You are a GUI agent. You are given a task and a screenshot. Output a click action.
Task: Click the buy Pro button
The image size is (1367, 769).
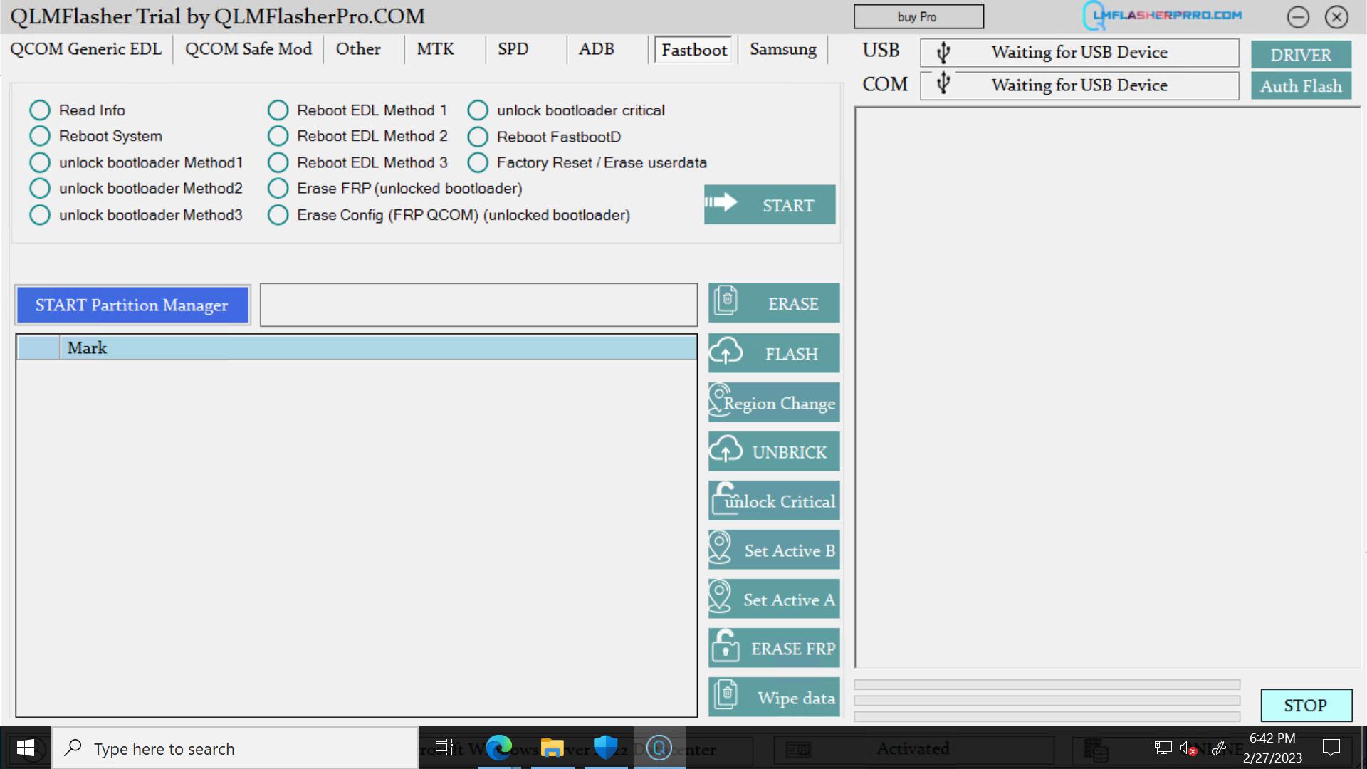[918, 16]
